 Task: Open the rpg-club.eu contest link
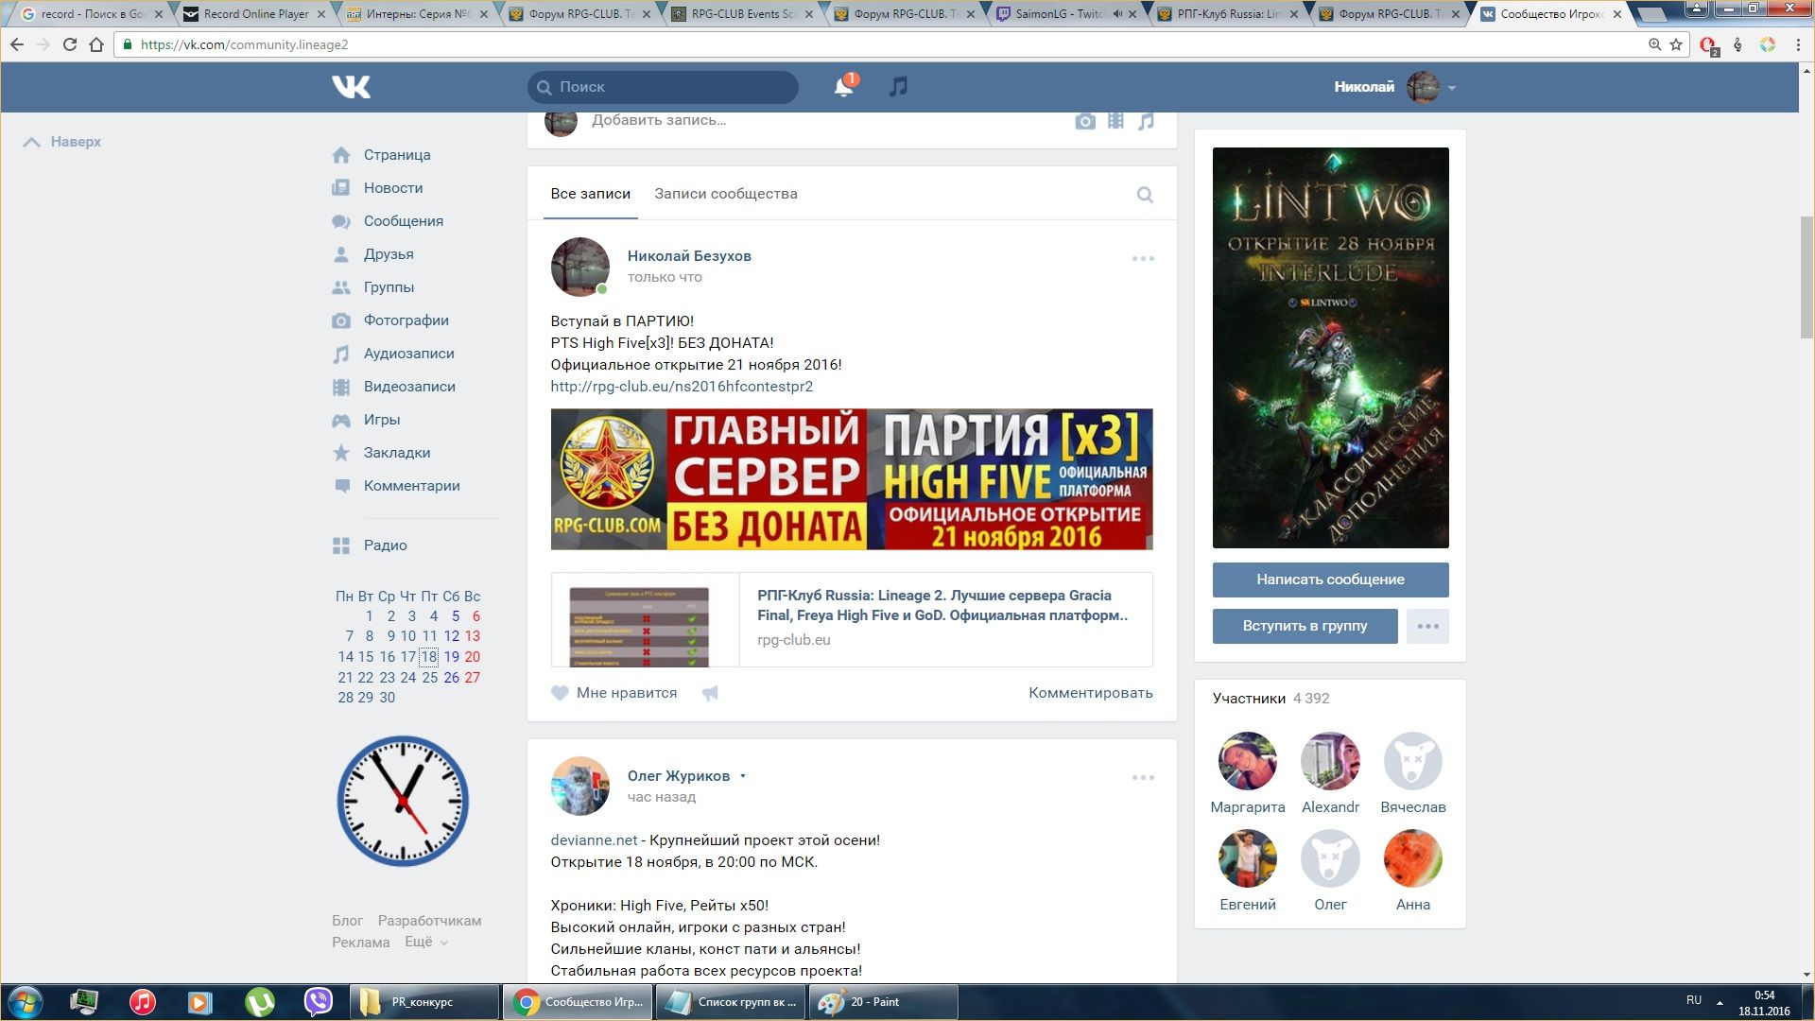coord(682,387)
